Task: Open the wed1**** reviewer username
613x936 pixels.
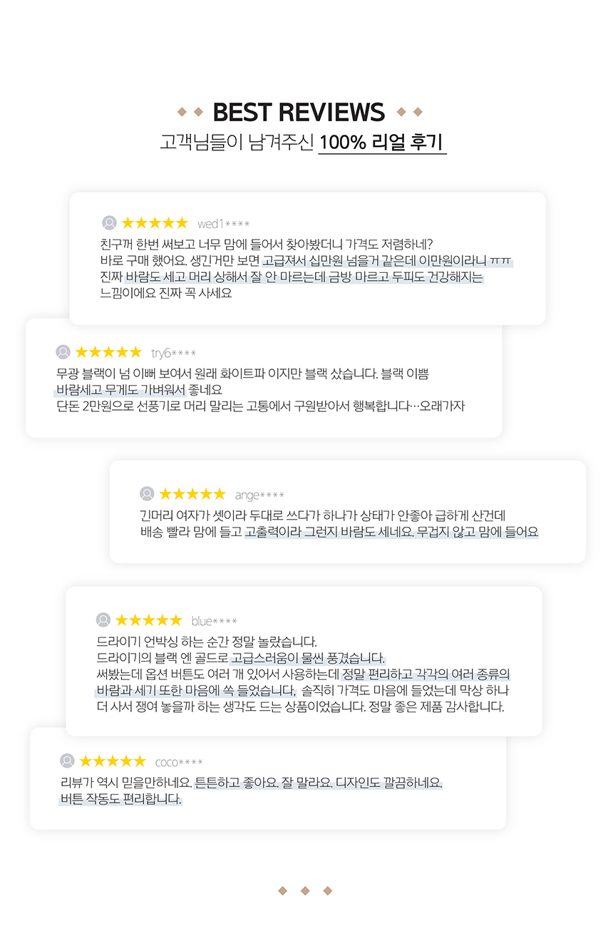Action: tap(223, 224)
